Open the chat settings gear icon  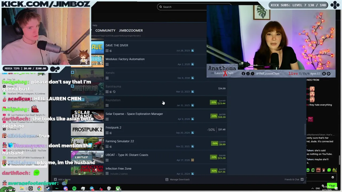[323, 186]
